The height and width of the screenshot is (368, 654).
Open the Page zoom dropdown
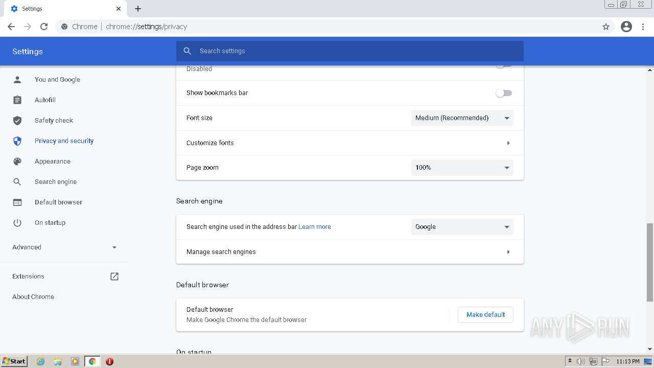tap(462, 168)
